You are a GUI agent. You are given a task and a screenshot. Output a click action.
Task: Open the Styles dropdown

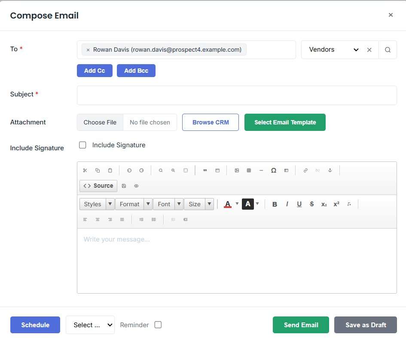97,204
